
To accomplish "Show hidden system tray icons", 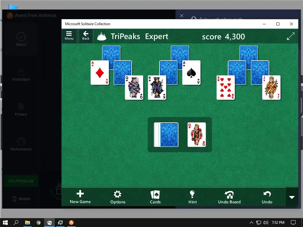I will tap(252, 223).
